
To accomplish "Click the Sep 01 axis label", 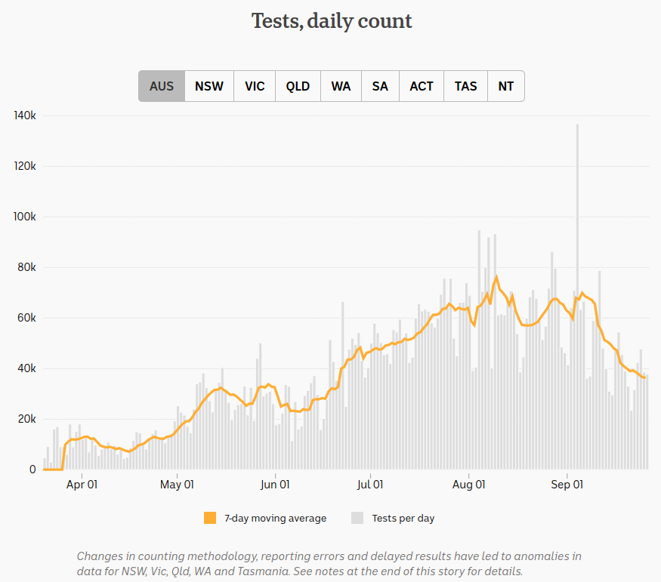I will 567,485.
